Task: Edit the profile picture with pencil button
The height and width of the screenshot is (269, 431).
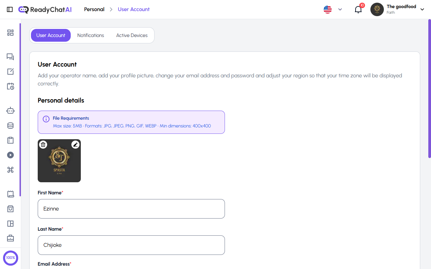Action: tap(75, 144)
